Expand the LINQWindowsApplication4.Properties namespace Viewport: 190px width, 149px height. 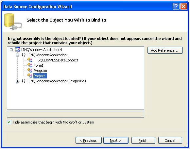(x=17, y=81)
